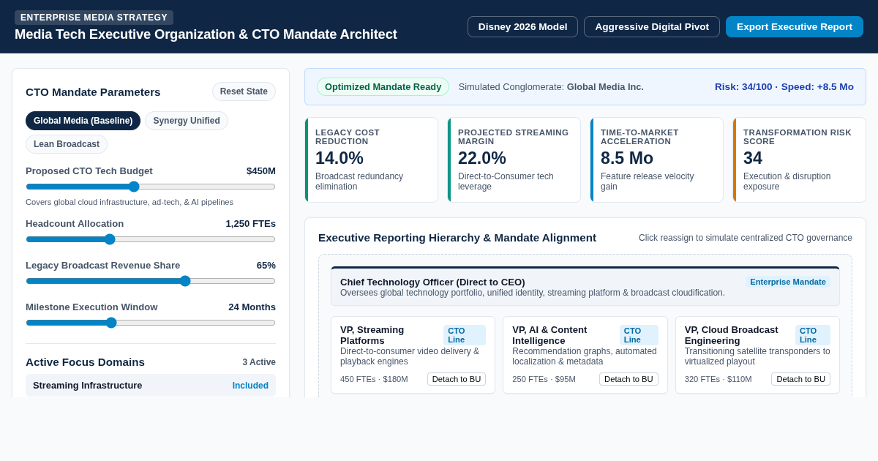This screenshot has height=461, width=878.
Task: Click the 1,250 FTEs value
Action: (x=250, y=223)
